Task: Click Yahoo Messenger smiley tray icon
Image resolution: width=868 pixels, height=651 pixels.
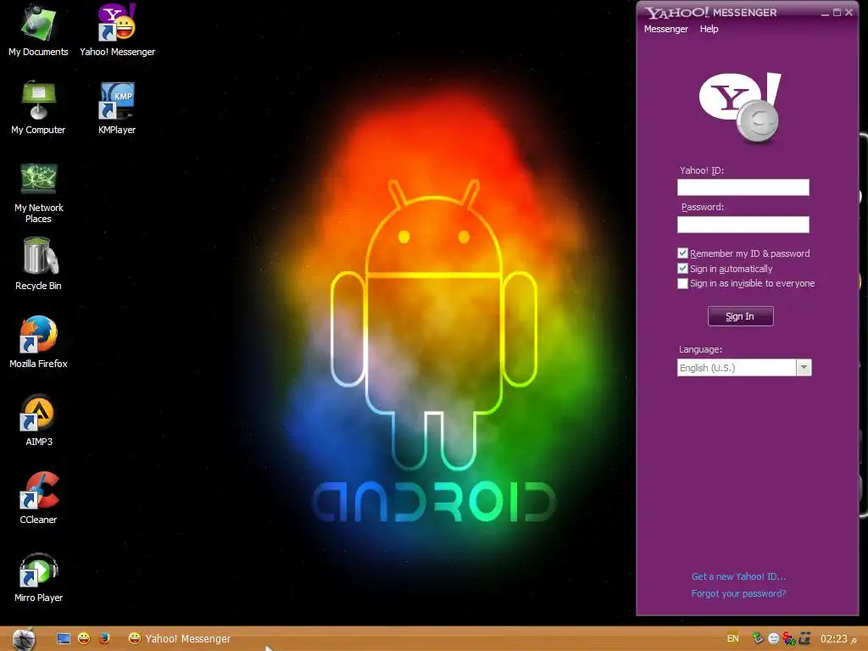Action: point(774,639)
